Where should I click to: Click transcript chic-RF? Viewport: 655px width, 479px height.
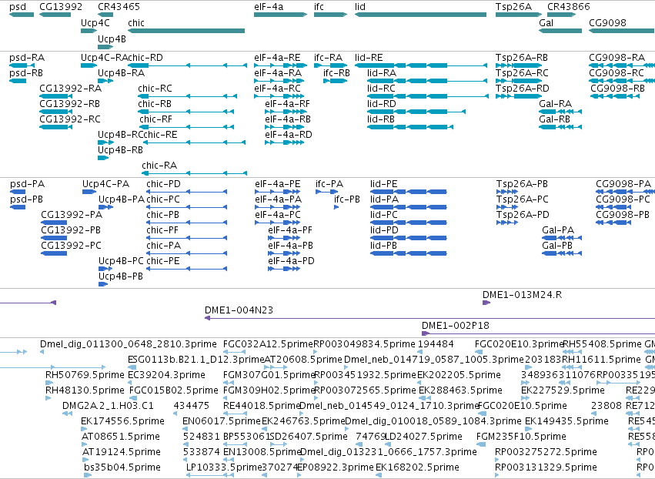(187, 127)
